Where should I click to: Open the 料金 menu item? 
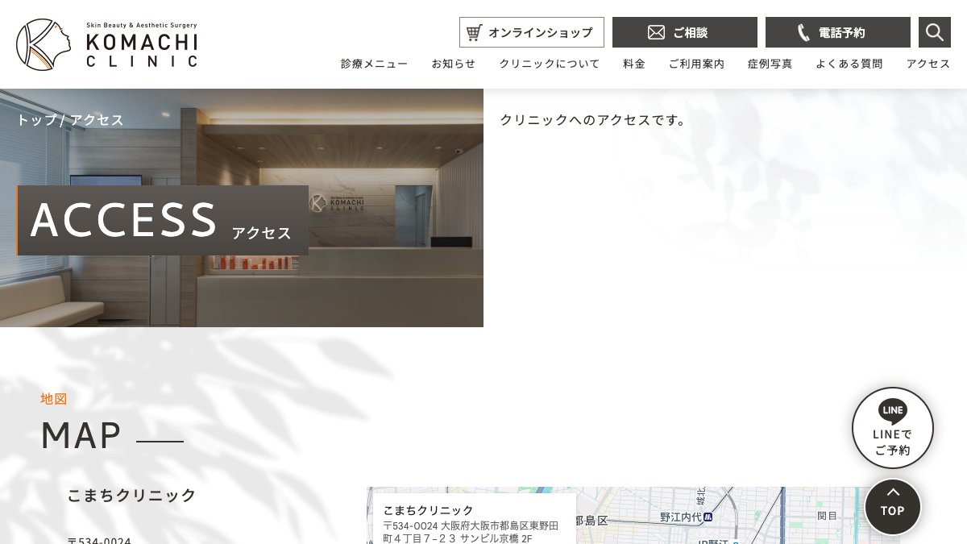(634, 64)
